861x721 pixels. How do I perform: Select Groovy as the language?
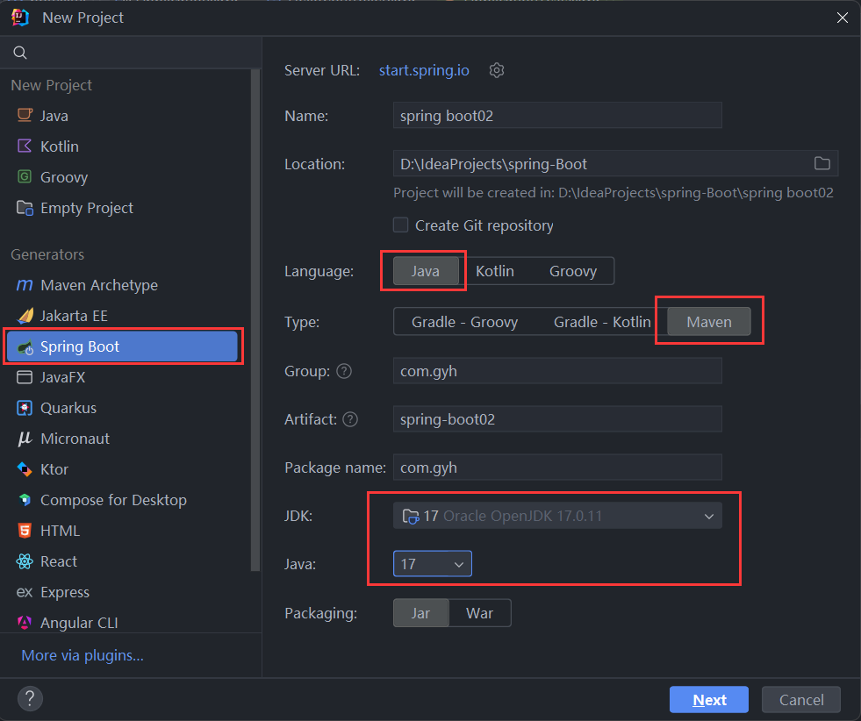tap(573, 271)
